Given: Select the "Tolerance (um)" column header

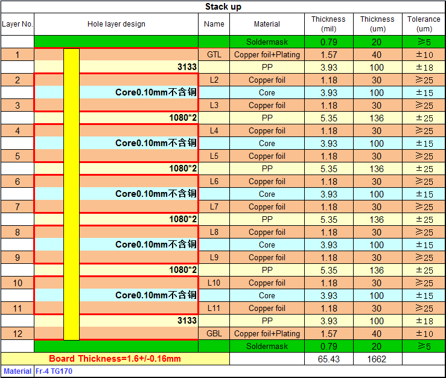Looking at the screenshot, I should pyautogui.click(x=424, y=24).
